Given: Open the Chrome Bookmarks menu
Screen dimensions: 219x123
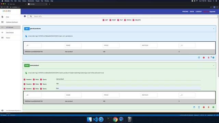Looking at the screenshot, I should [x=31, y=1].
